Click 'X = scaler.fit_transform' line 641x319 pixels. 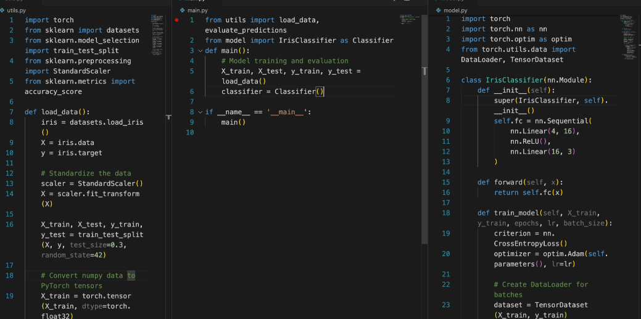click(x=90, y=194)
